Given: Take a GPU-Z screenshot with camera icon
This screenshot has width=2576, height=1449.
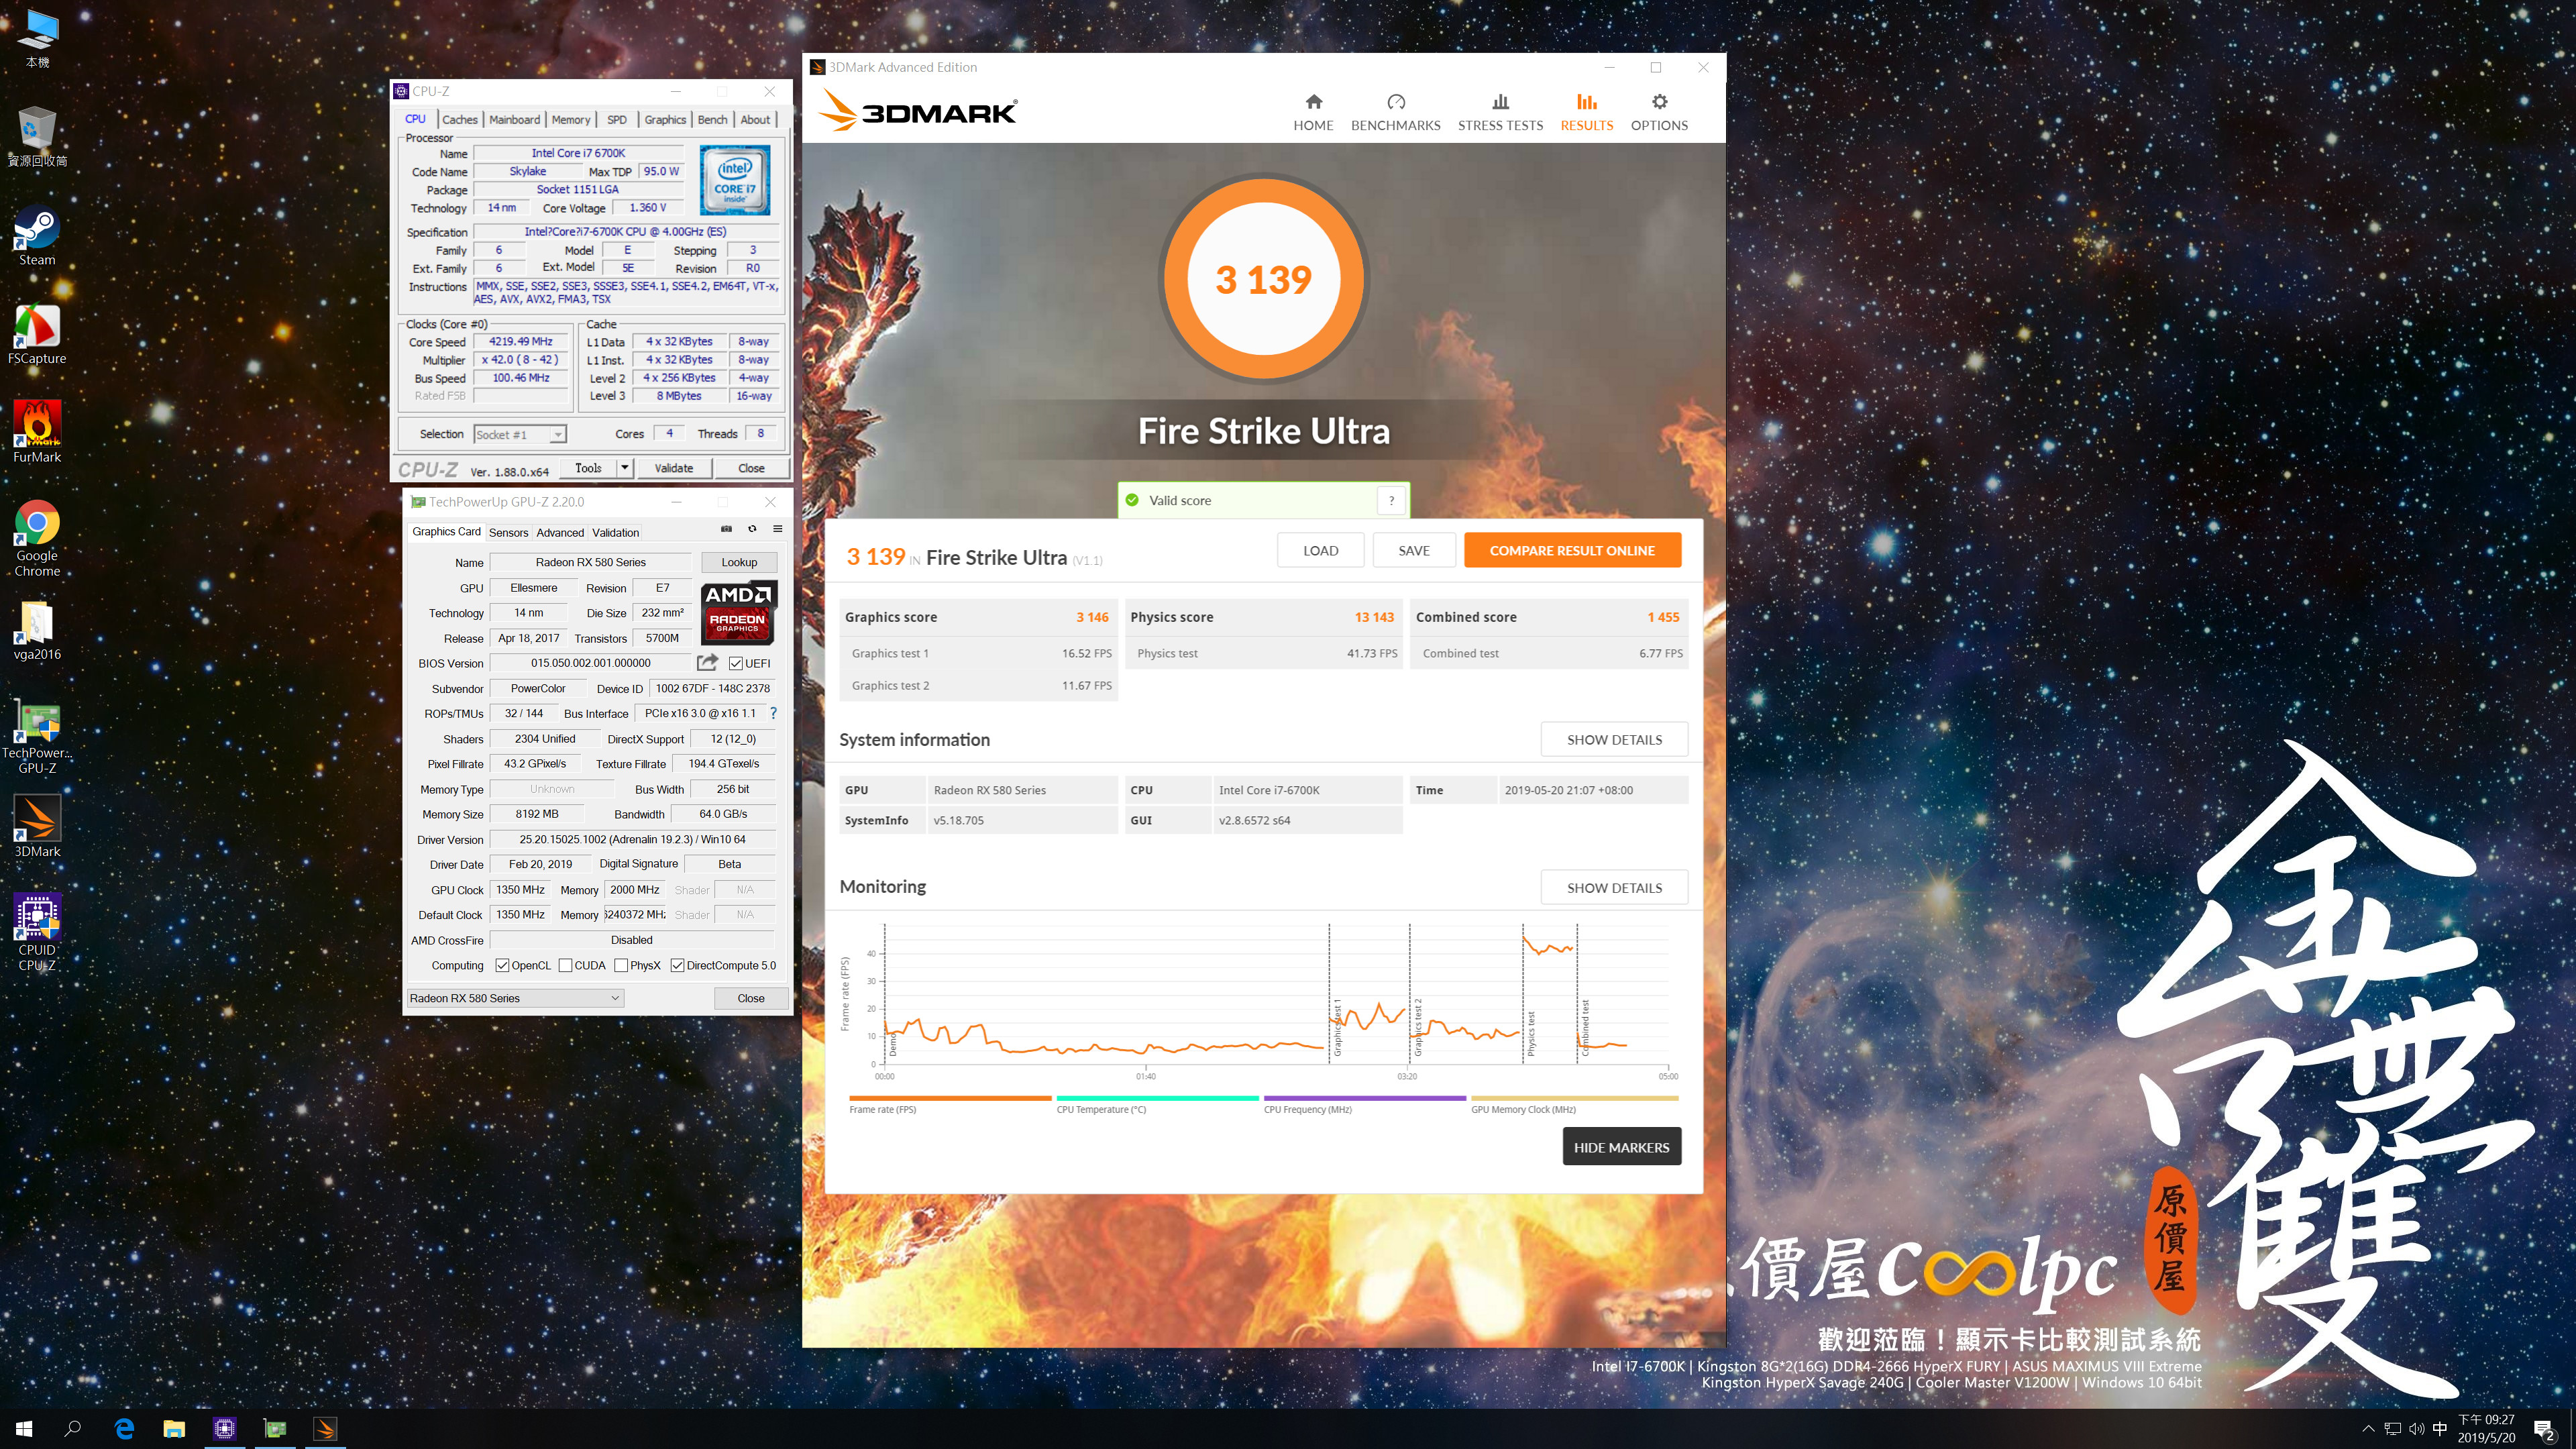Looking at the screenshot, I should point(726,529).
